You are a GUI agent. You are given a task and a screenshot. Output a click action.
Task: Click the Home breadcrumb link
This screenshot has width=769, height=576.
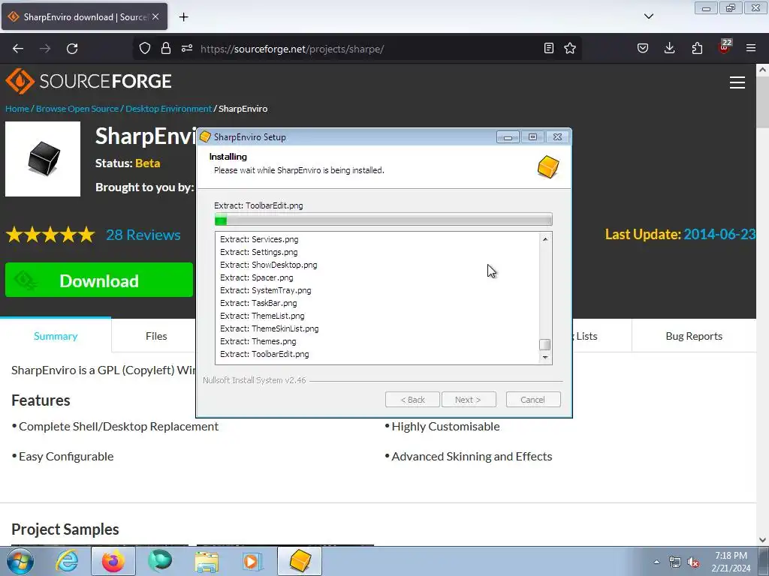tap(17, 109)
